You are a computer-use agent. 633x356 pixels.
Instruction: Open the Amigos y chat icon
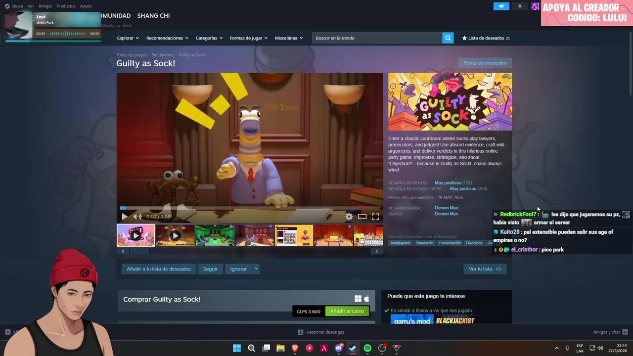click(625, 332)
